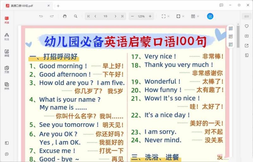
Task: Click the text "What is your name ?"
Action: [70, 100]
